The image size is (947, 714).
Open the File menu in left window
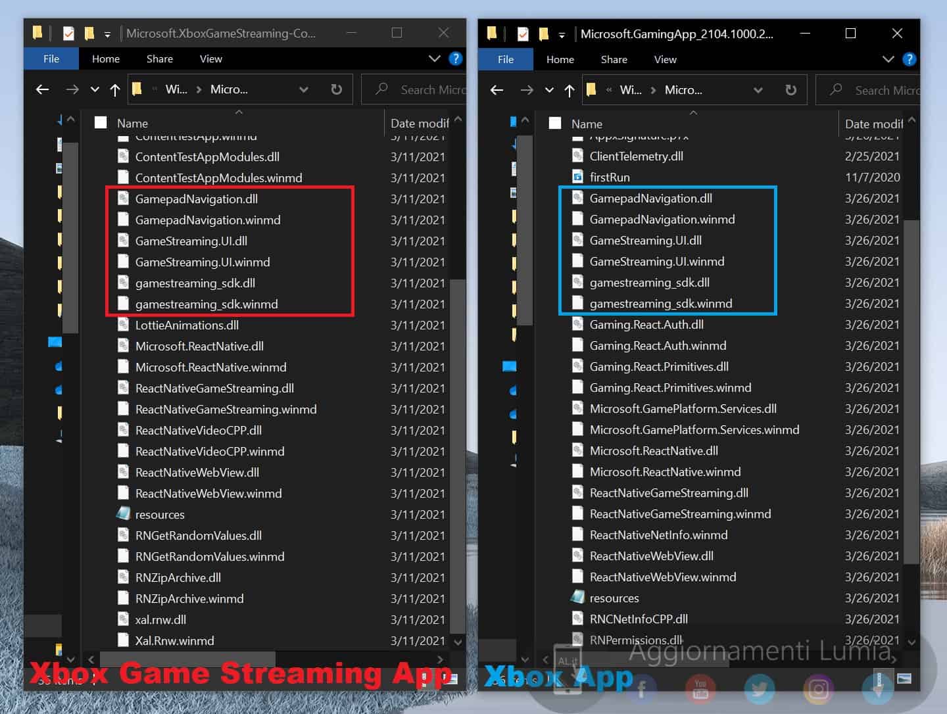point(51,59)
